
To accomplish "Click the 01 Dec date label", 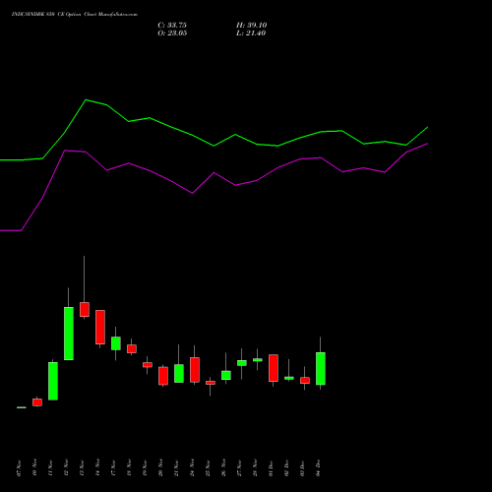I will [271, 468].
